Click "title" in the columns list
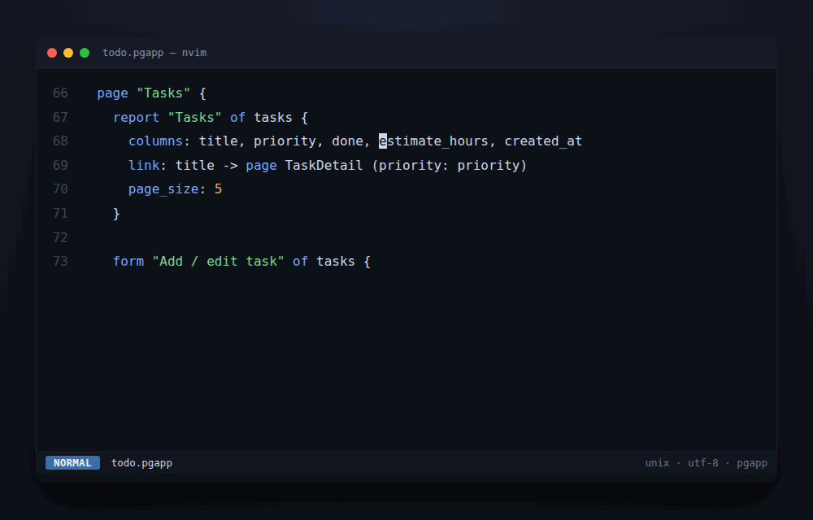 218,141
